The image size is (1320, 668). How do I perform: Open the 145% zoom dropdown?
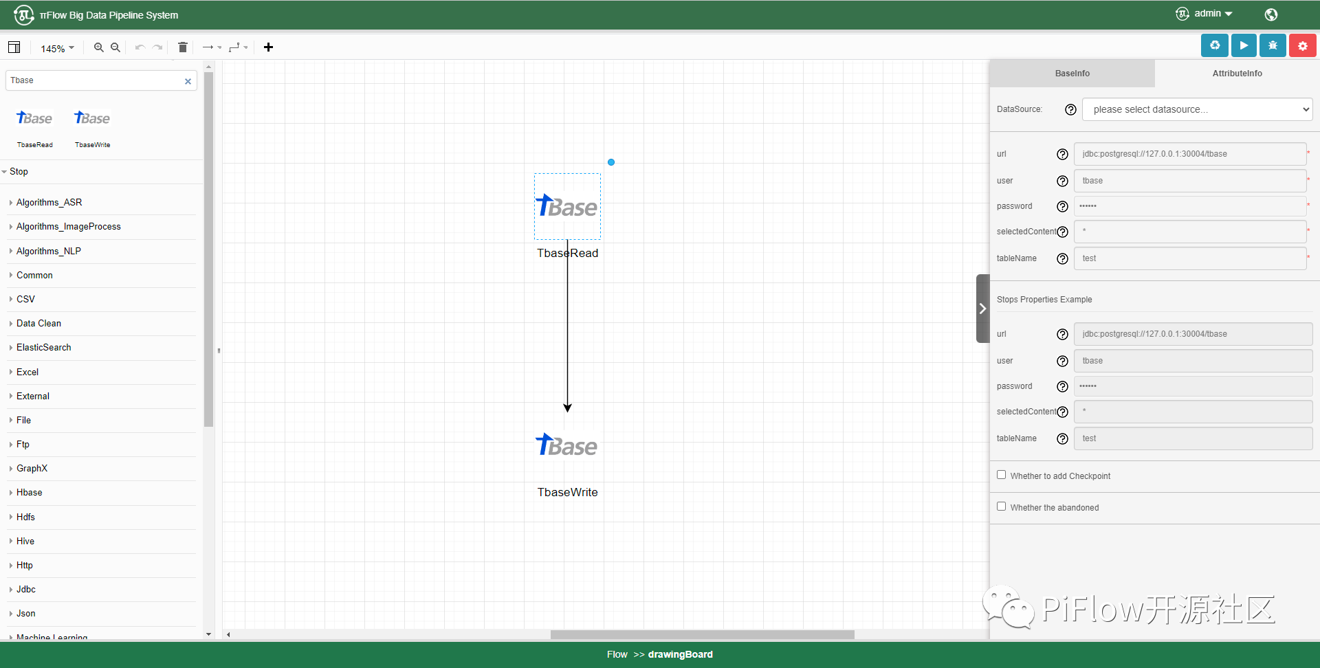pyautogui.click(x=57, y=48)
